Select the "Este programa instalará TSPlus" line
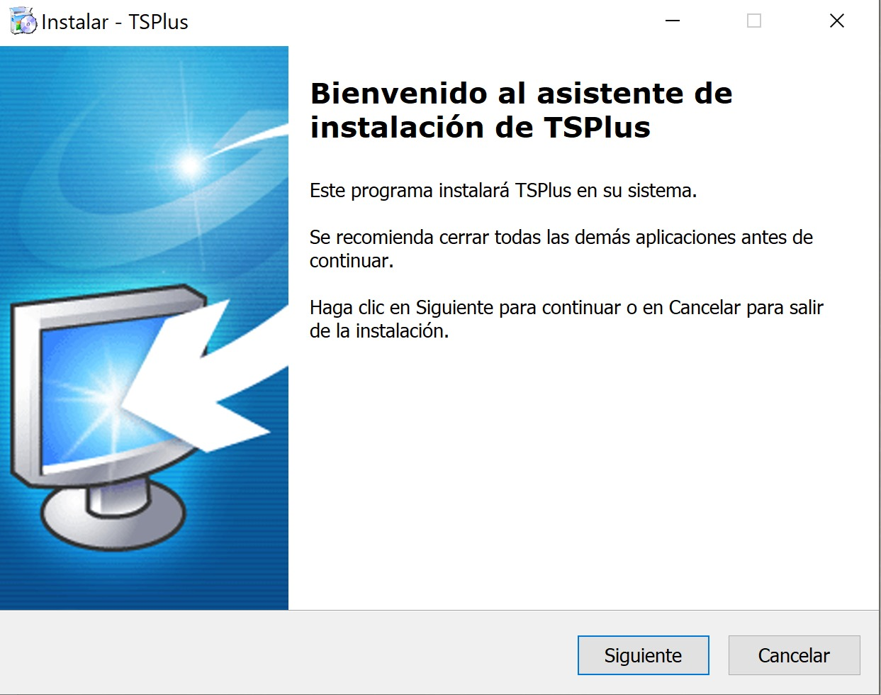881x695 pixels. coord(503,191)
